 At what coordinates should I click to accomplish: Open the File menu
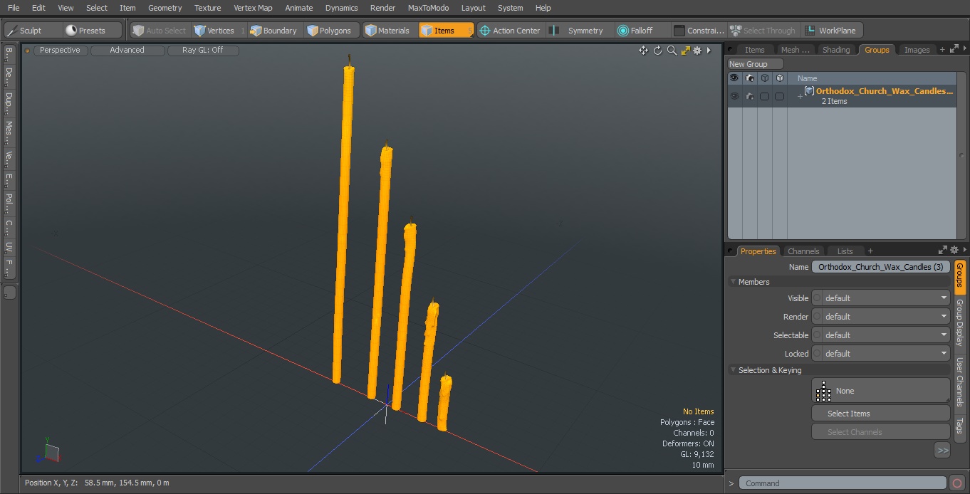(x=14, y=8)
